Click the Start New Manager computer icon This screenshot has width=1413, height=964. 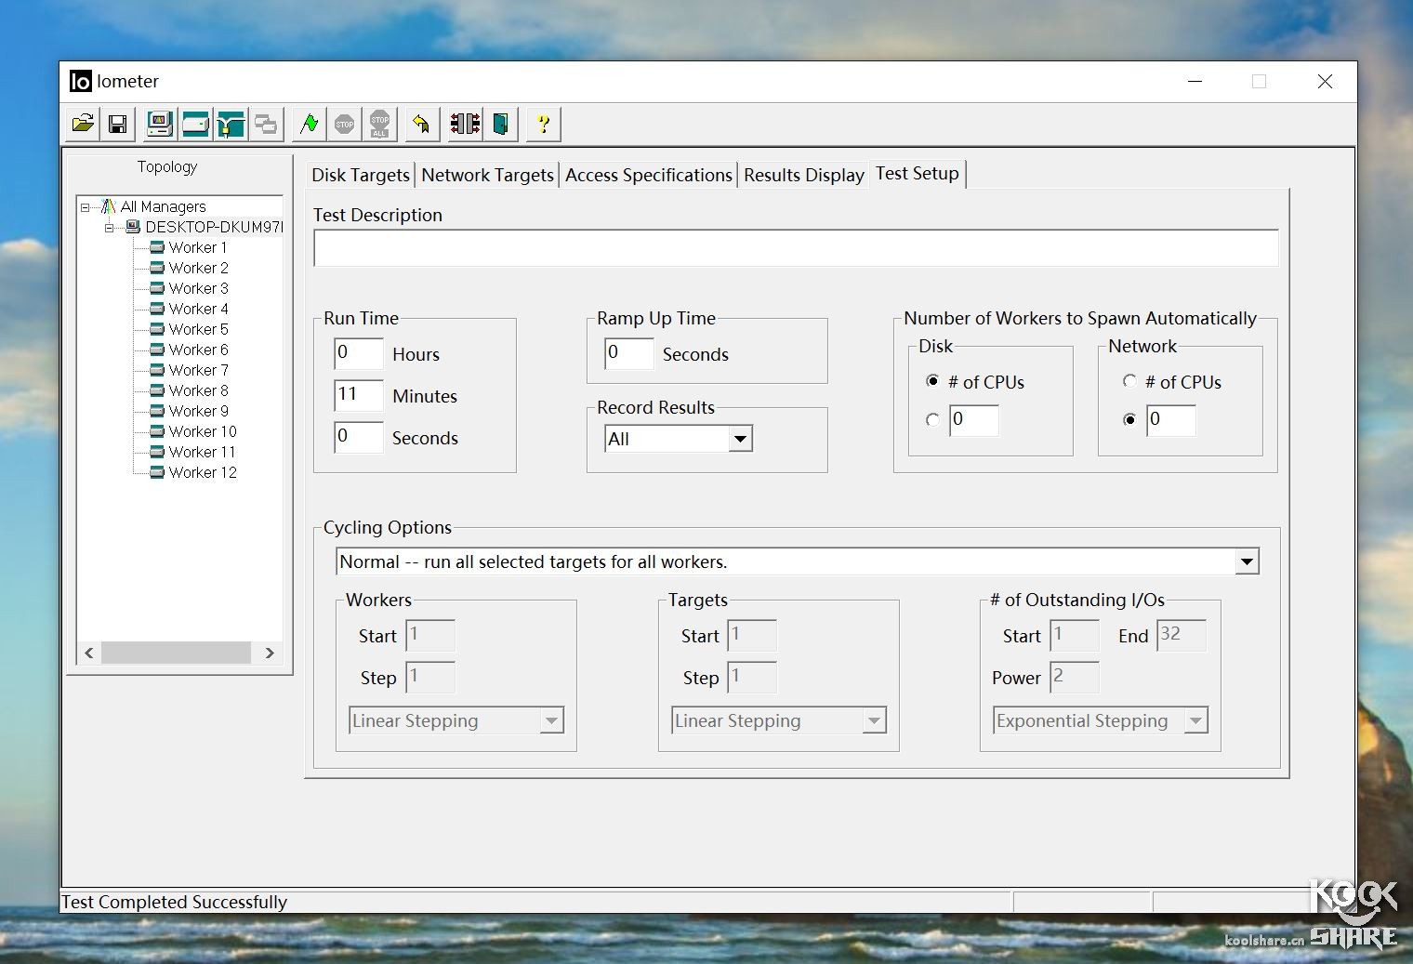160,124
